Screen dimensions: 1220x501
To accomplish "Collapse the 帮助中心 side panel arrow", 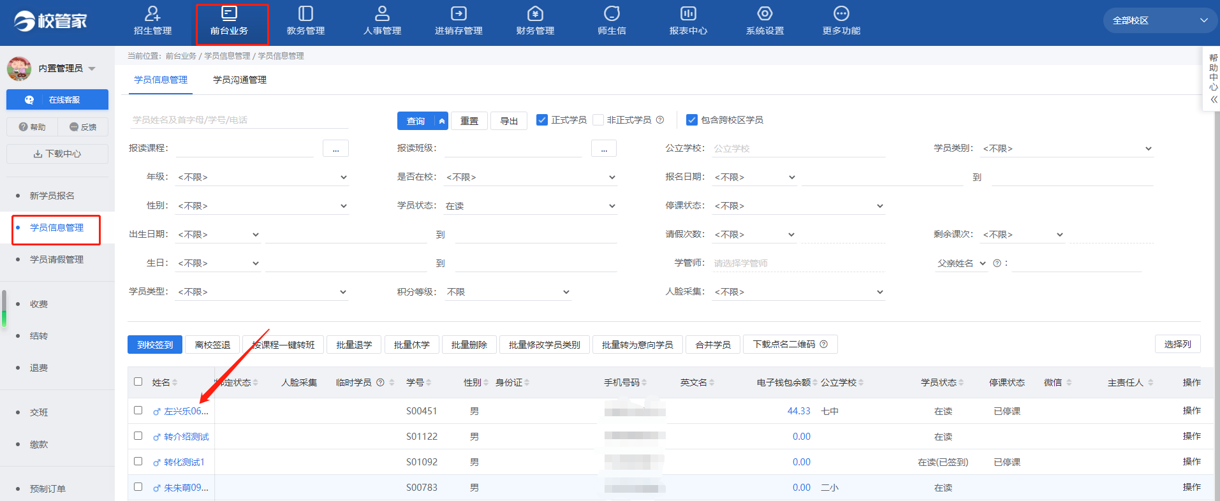I will click(x=1214, y=99).
